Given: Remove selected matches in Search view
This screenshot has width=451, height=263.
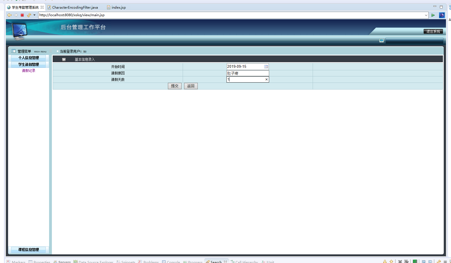Looking at the screenshot, I should (400, 262).
